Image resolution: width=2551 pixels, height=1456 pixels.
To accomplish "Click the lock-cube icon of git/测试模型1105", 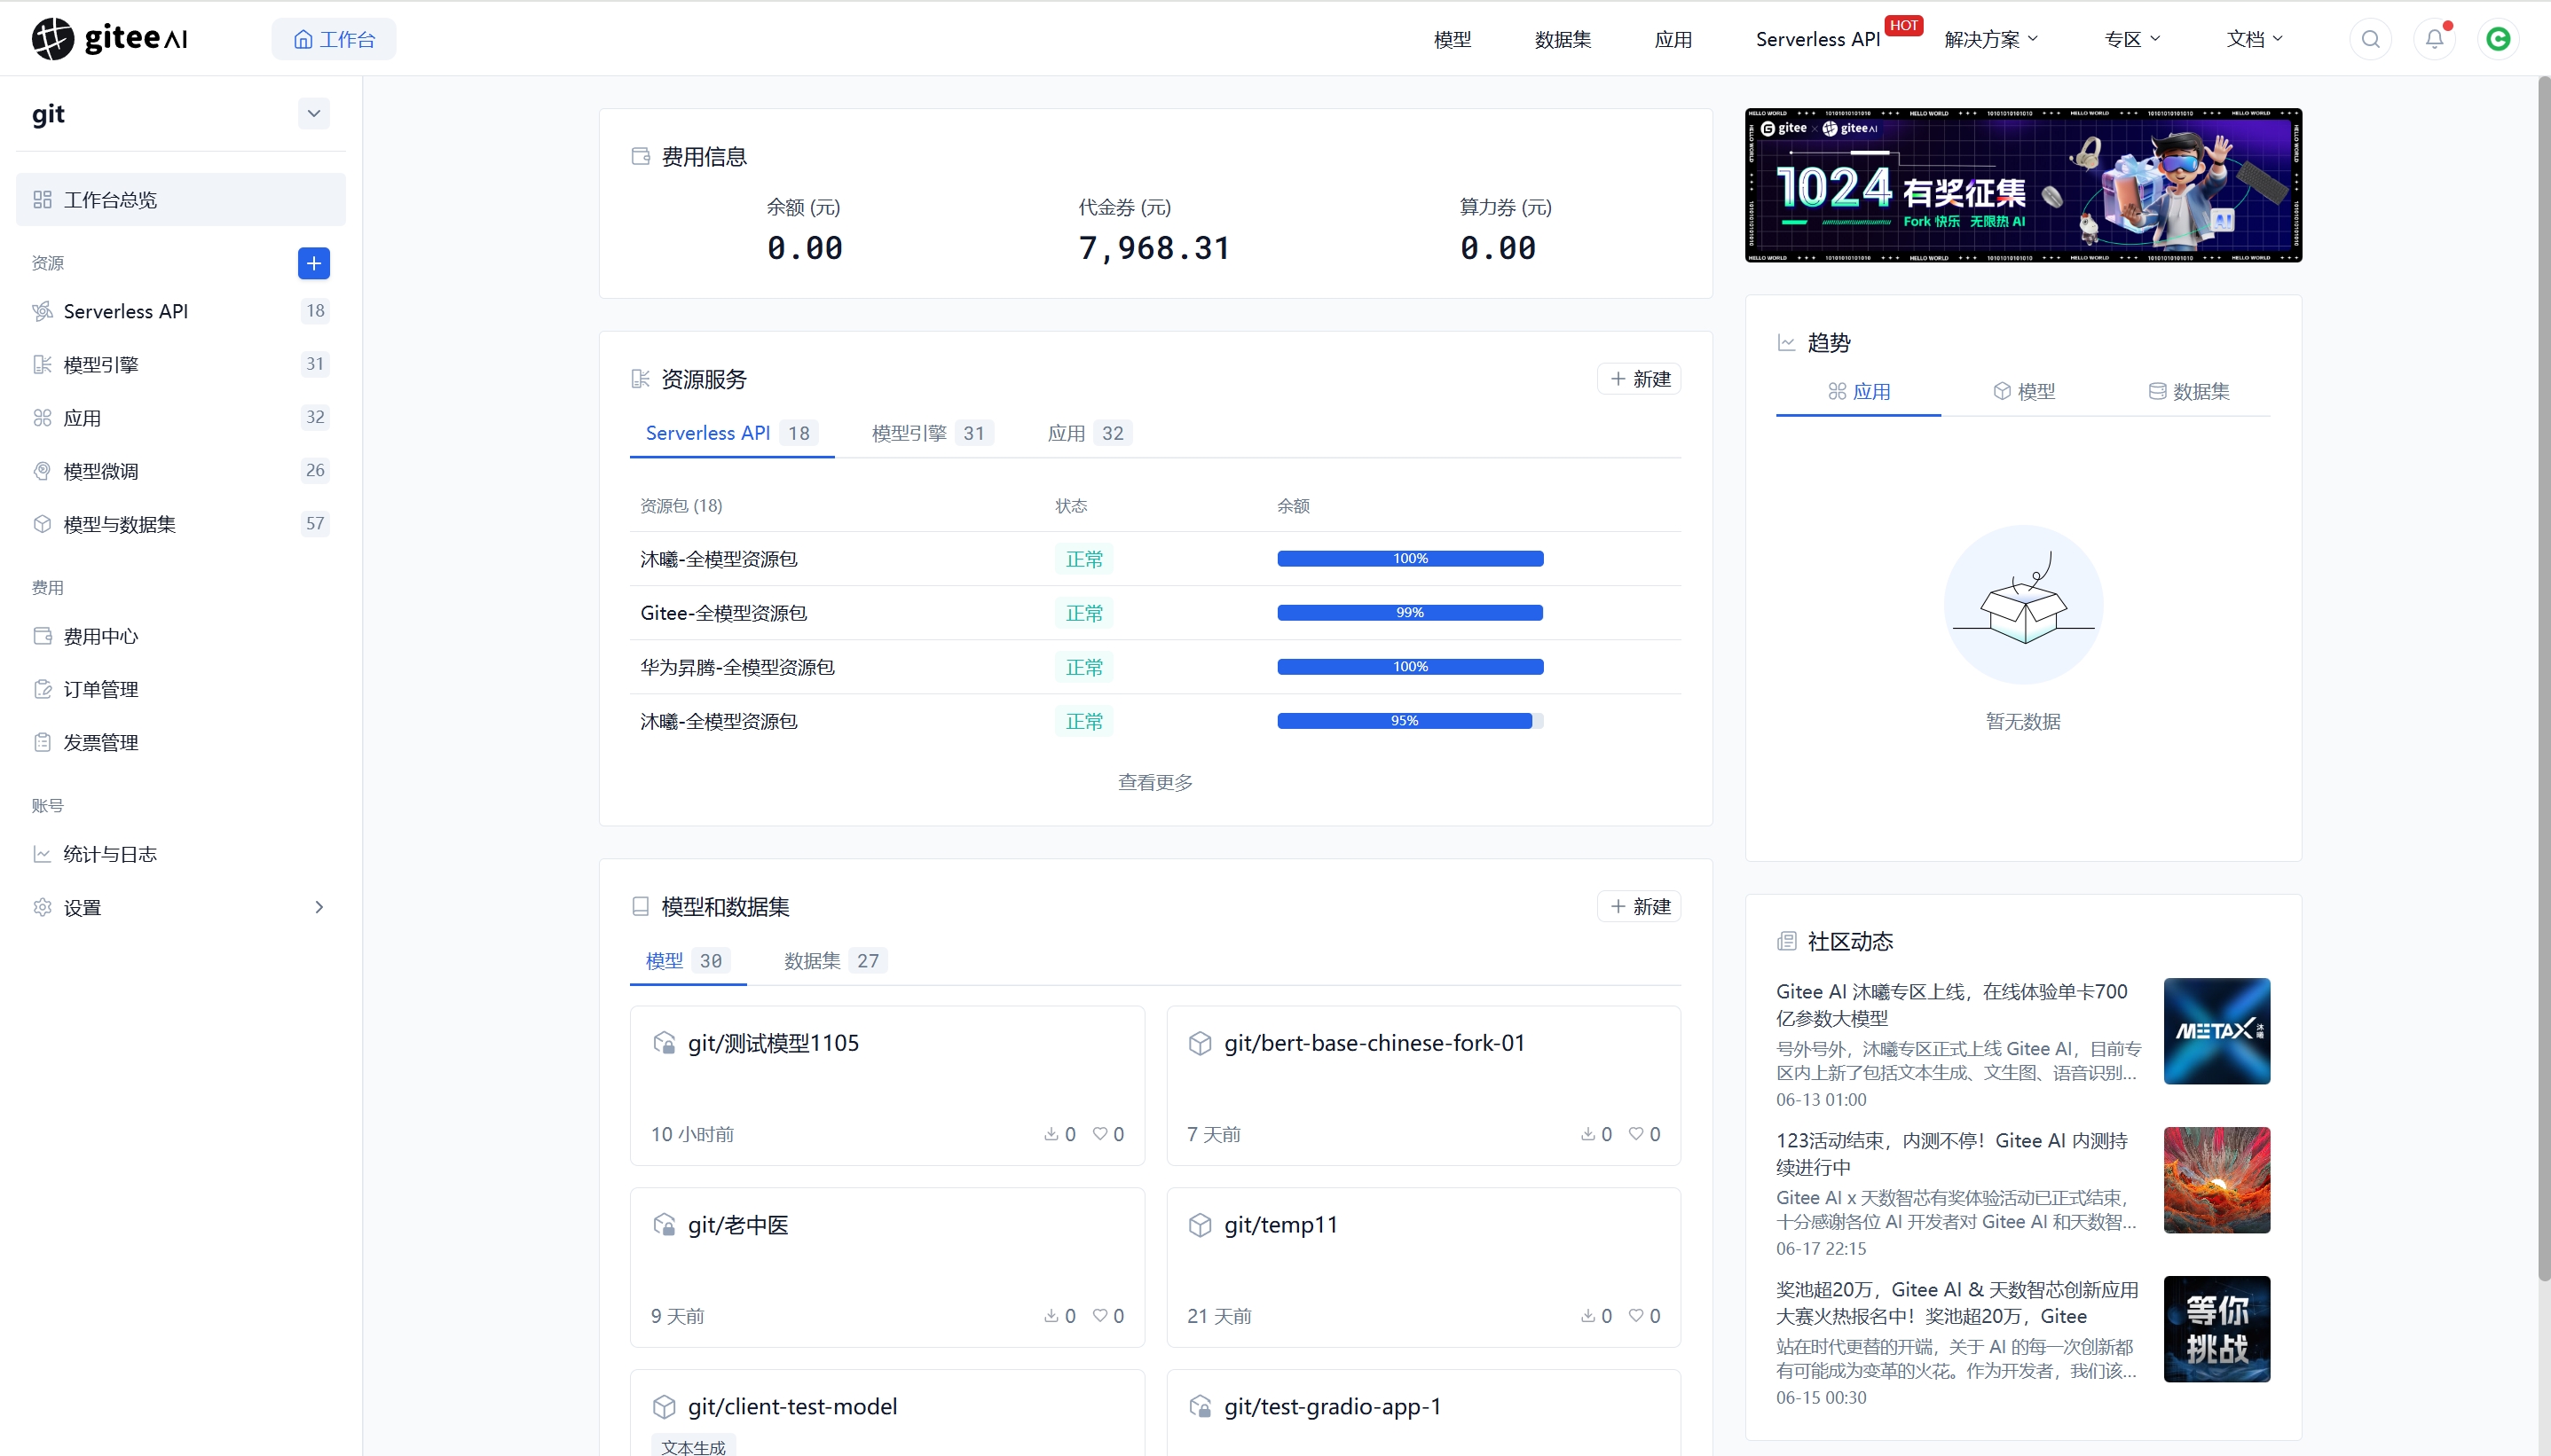I will pos(665,1043).
